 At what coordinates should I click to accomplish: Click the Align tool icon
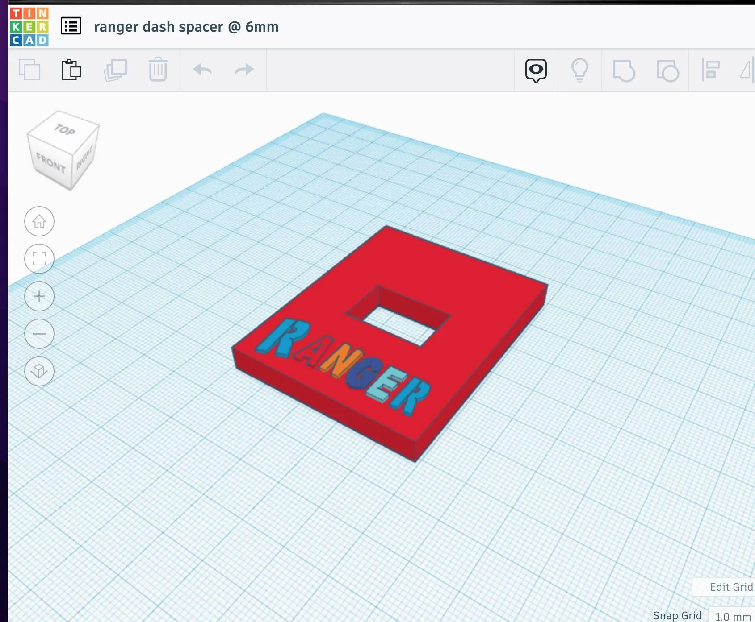click(x=711, y=70)
